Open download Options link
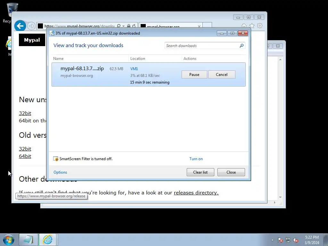328x246 pixels. coord(60,172)
